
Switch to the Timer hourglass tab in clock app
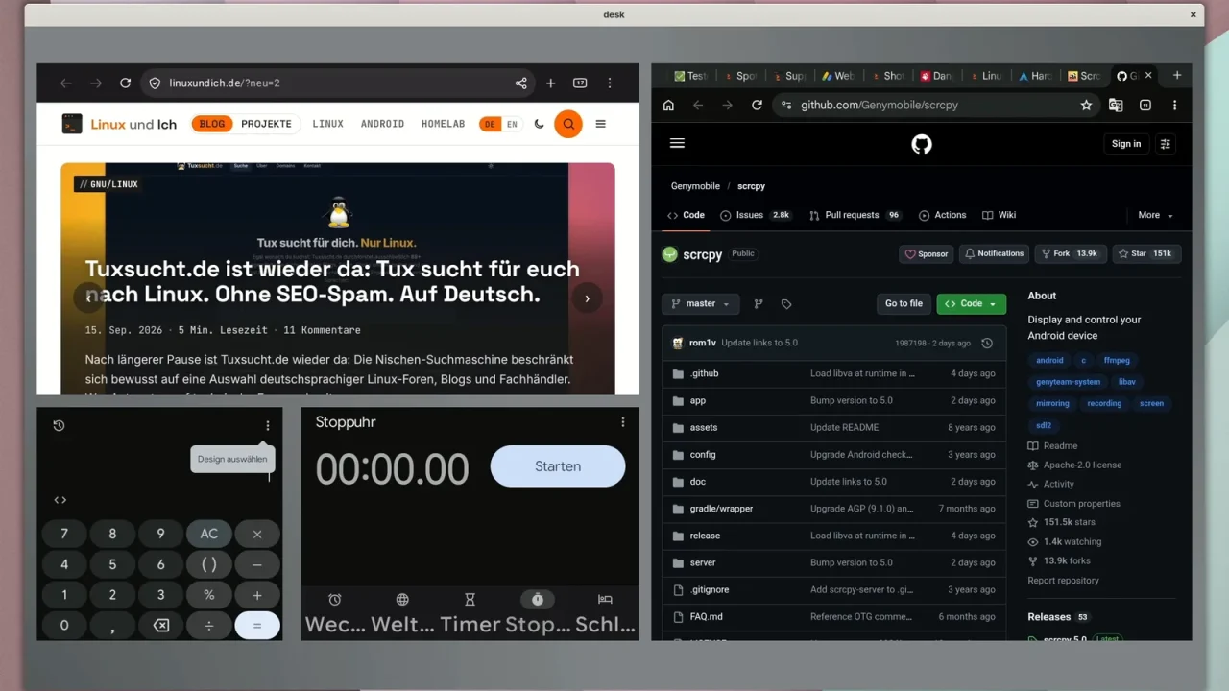(x=470, y=600)
